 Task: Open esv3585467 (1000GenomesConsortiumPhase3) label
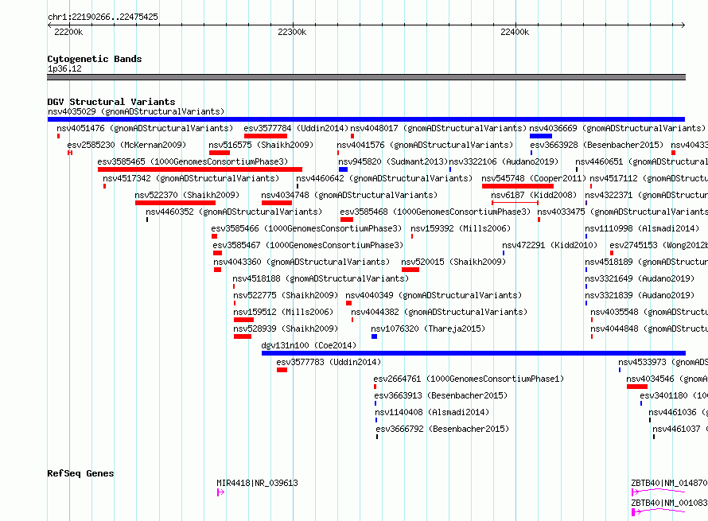(x=308, y=245)
